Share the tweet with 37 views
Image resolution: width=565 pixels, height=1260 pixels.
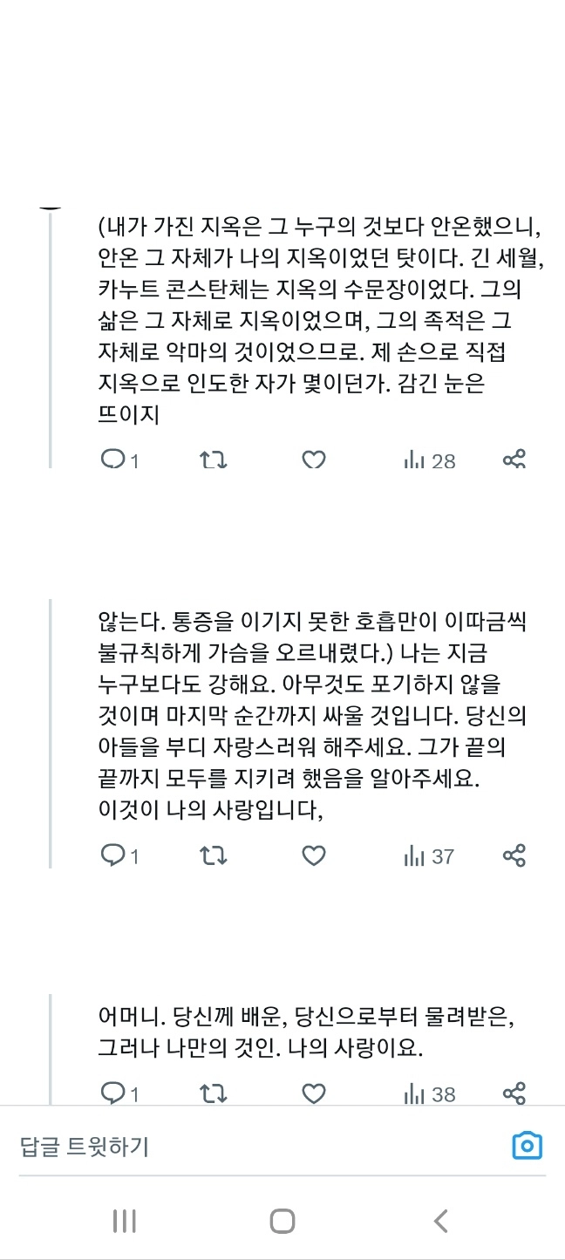click(514, 856)
